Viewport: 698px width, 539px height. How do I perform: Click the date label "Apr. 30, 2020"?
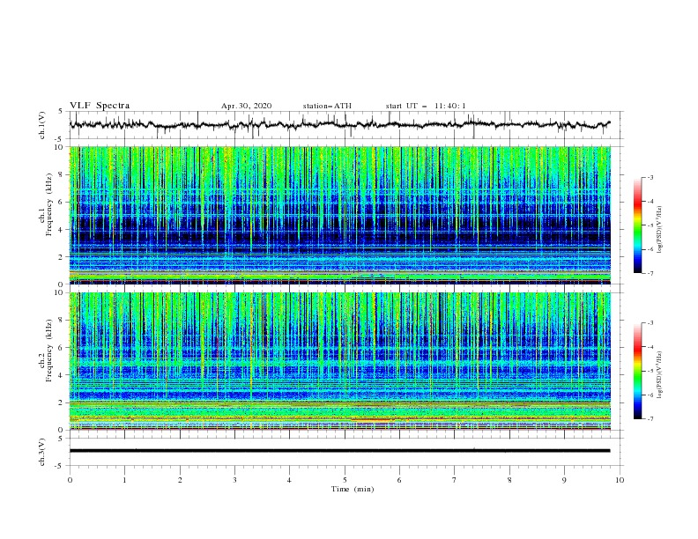coord(246,106)
